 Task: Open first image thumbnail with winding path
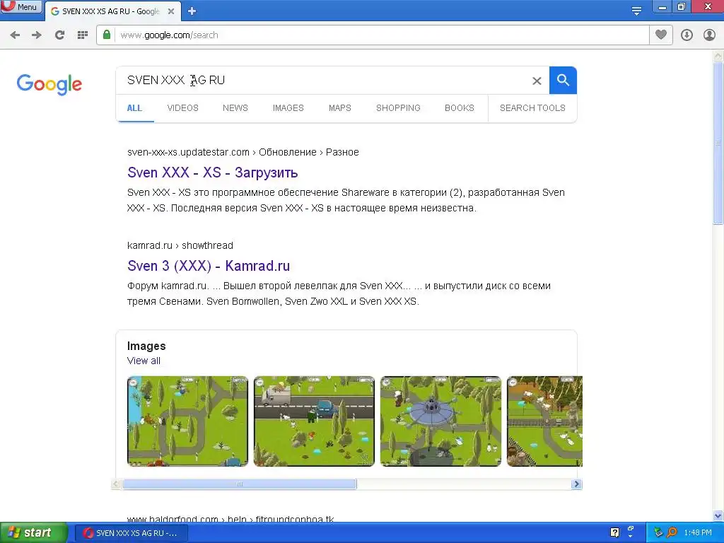[187, 421]
